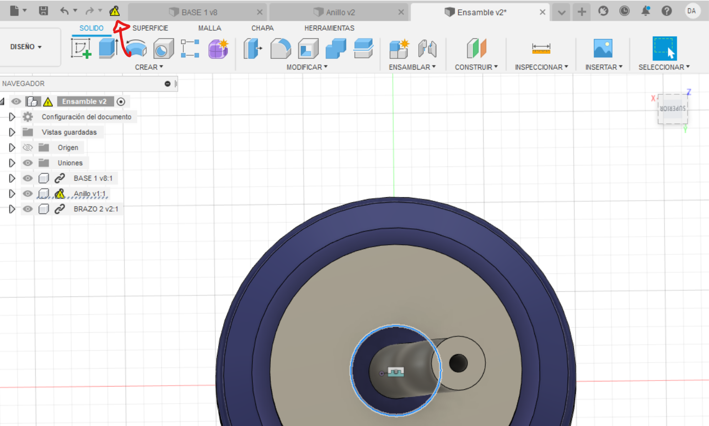The width and height of the screenshot is (709, 426).
Task: Click the SUPERIOR face of the ViewCube
Action: click(672, 109)
